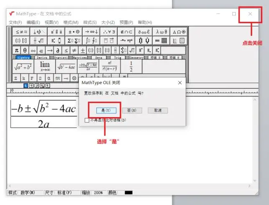Open the matrix templates palette

click(x=161, y=40)
